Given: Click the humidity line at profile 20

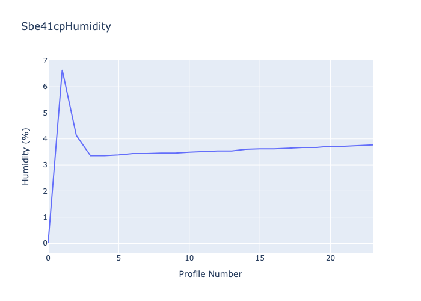Looking at the screenshot, I should [x=330, y=146].
